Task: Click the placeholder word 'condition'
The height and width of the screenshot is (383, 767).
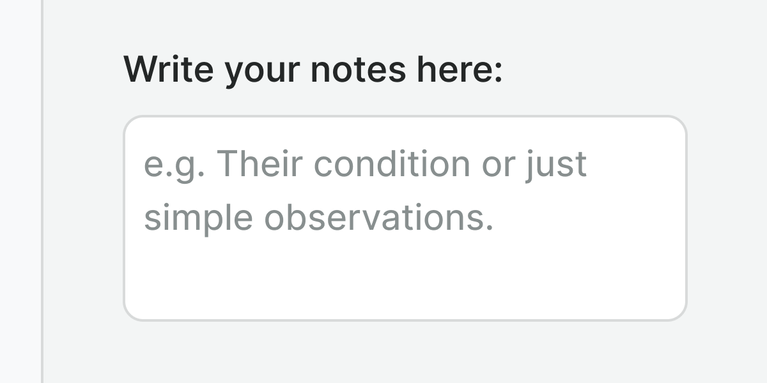Action: pos(392,164)
